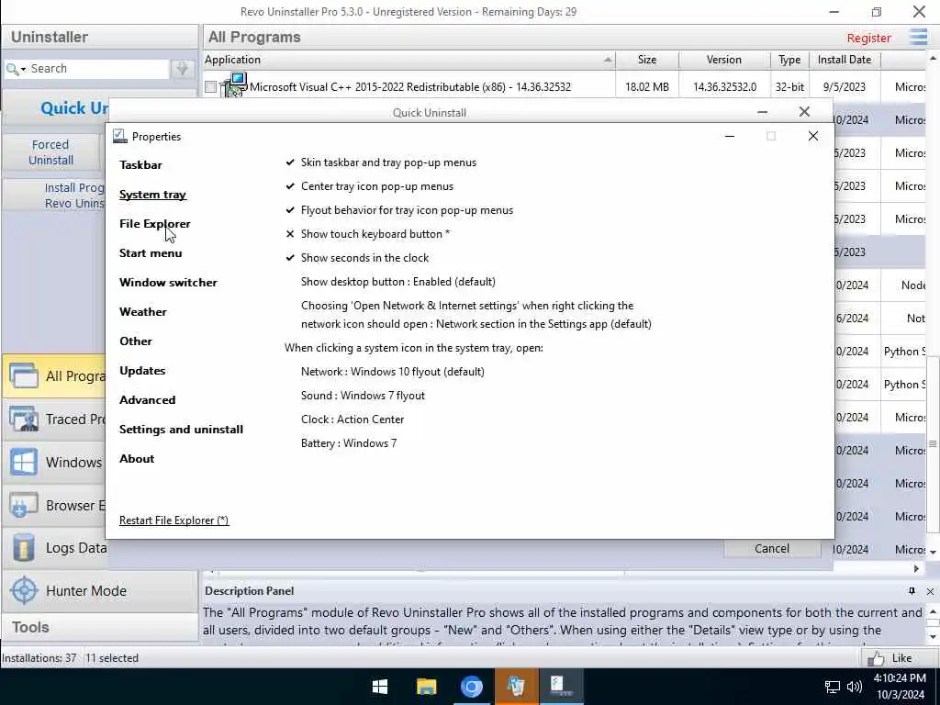Open Browser Extensions via plug icon
This screenshot has width=940, height=705.
(23, 506)
